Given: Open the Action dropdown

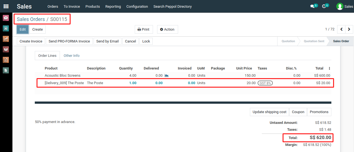Looking at the screenshot, I should coord(167,30).
